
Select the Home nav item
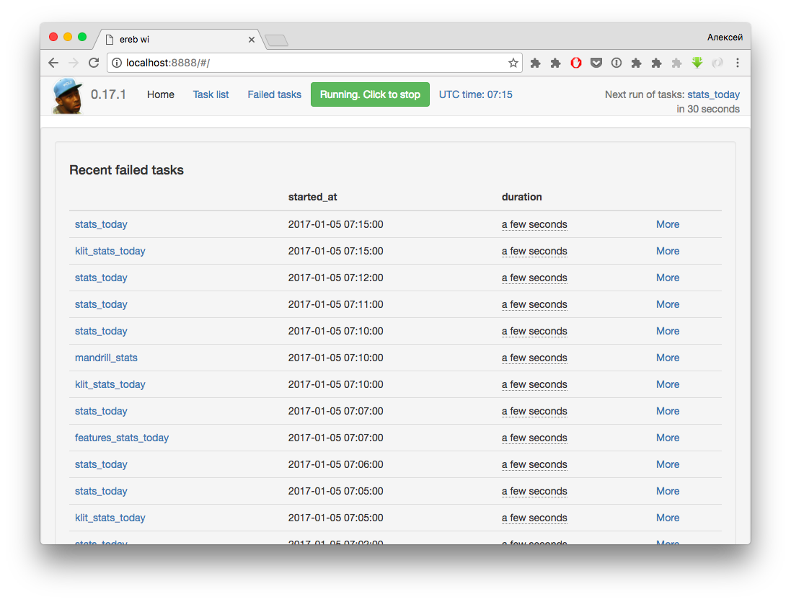coord(161,94)
